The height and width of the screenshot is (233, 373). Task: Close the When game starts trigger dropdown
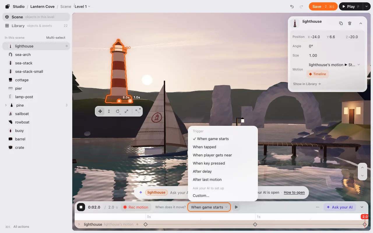209,207
